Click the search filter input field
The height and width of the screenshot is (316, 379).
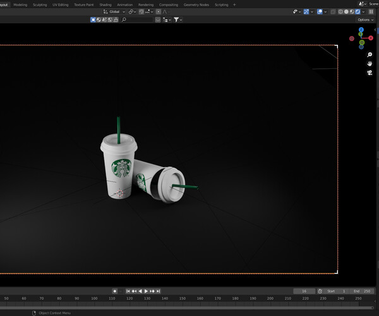[137, 20]
